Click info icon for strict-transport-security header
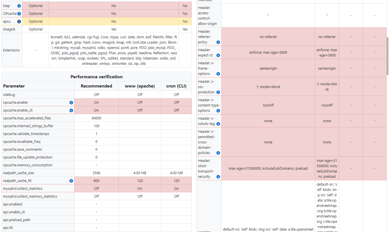 point(218,177)
